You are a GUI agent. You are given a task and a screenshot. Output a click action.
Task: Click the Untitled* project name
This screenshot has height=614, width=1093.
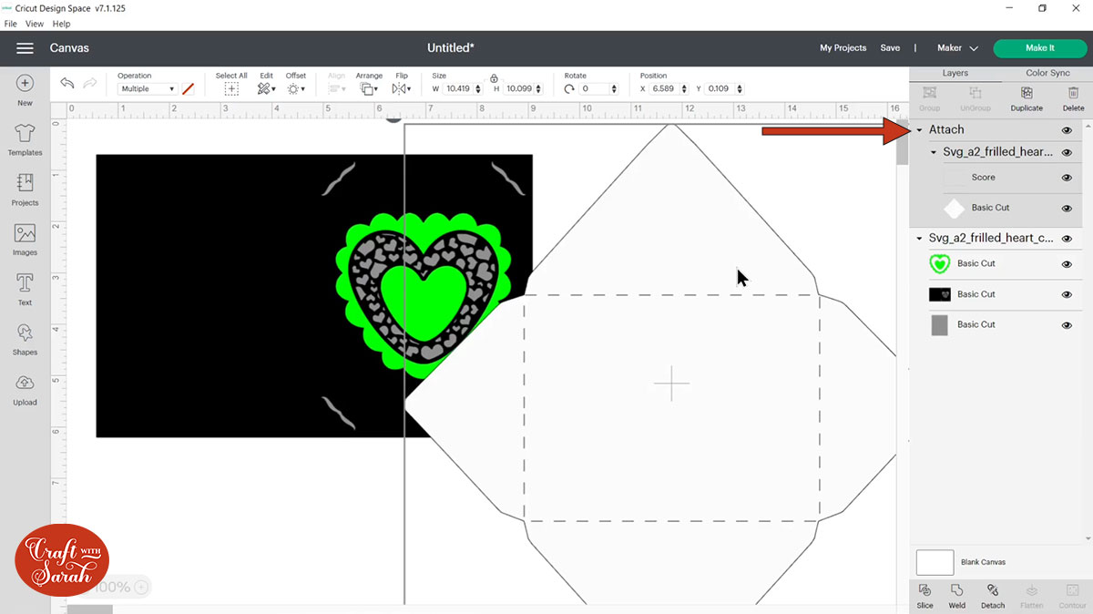pos(451,48)
